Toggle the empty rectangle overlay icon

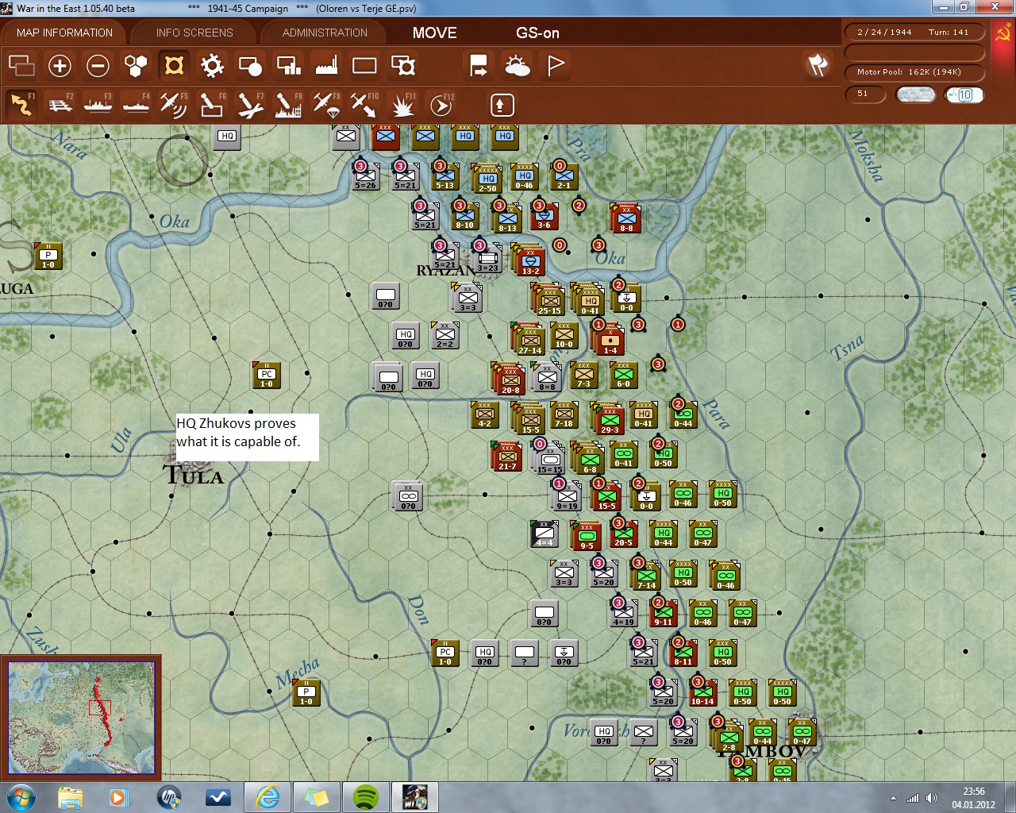coord(364,65)
